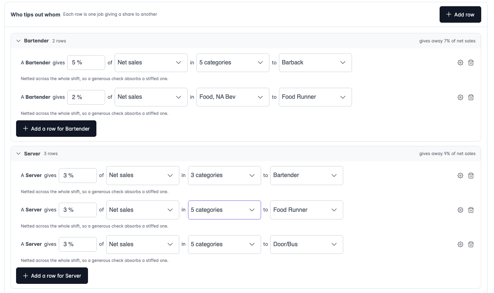Open the 3 categories dropdown
The width and height of the screenshot is (494, 293).
pos(225,175)
